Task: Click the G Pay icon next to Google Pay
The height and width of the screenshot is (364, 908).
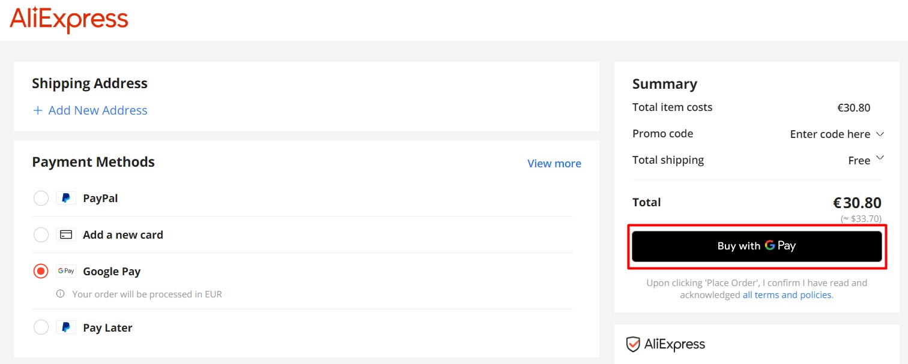Action: click(x=66, y=271)
